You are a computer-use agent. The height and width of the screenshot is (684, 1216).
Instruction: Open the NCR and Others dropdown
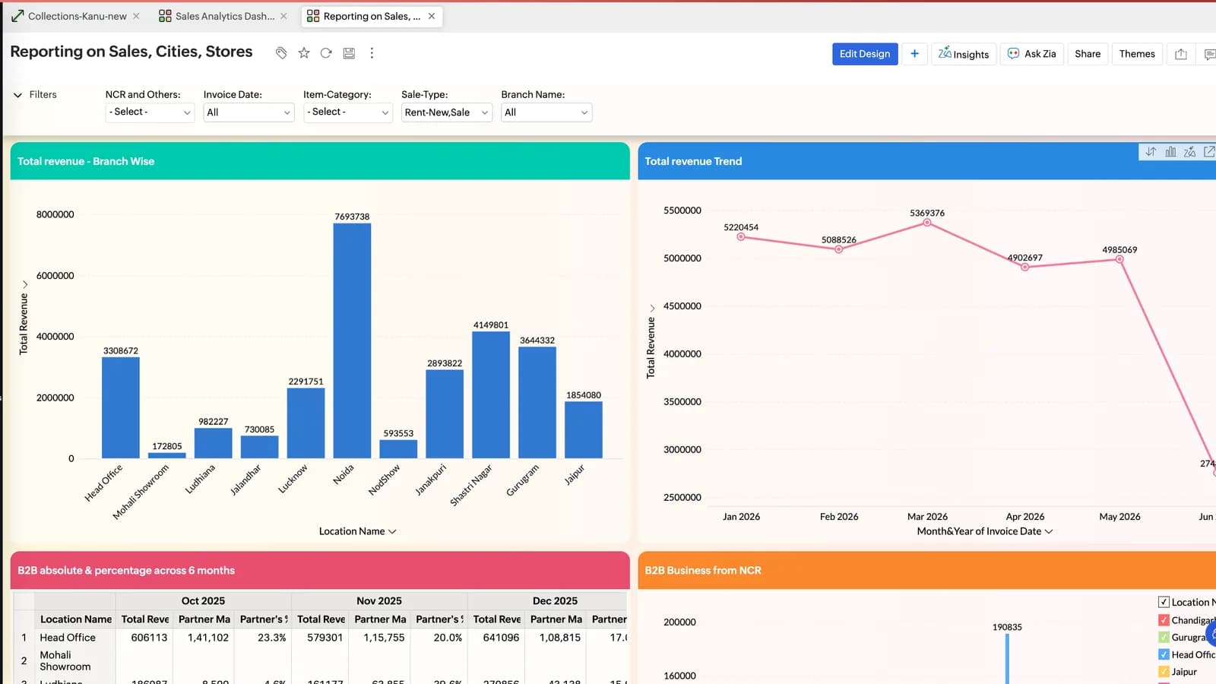point(150,112)
